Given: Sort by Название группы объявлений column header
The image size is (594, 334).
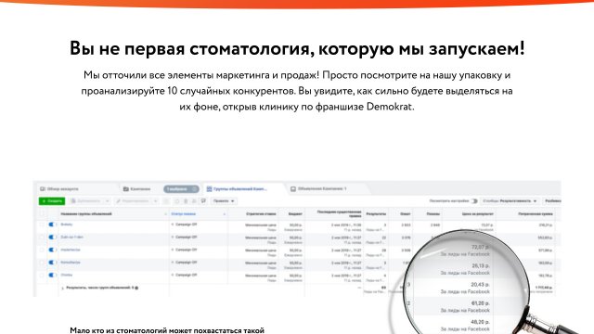Looking at the screenshot, I should (x=86, y=214).
